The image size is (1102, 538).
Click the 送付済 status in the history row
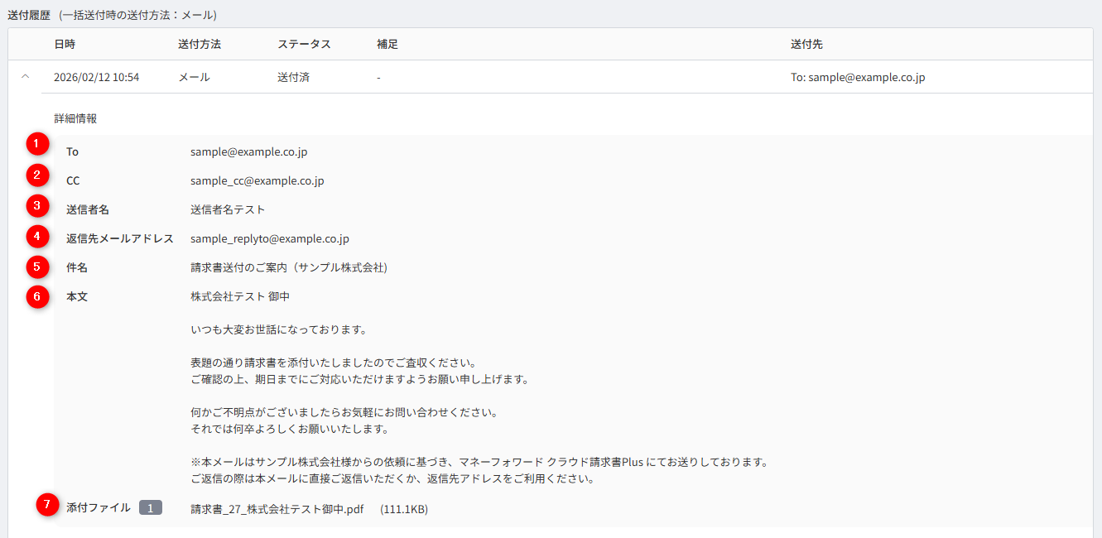click(x=293, y=77)
